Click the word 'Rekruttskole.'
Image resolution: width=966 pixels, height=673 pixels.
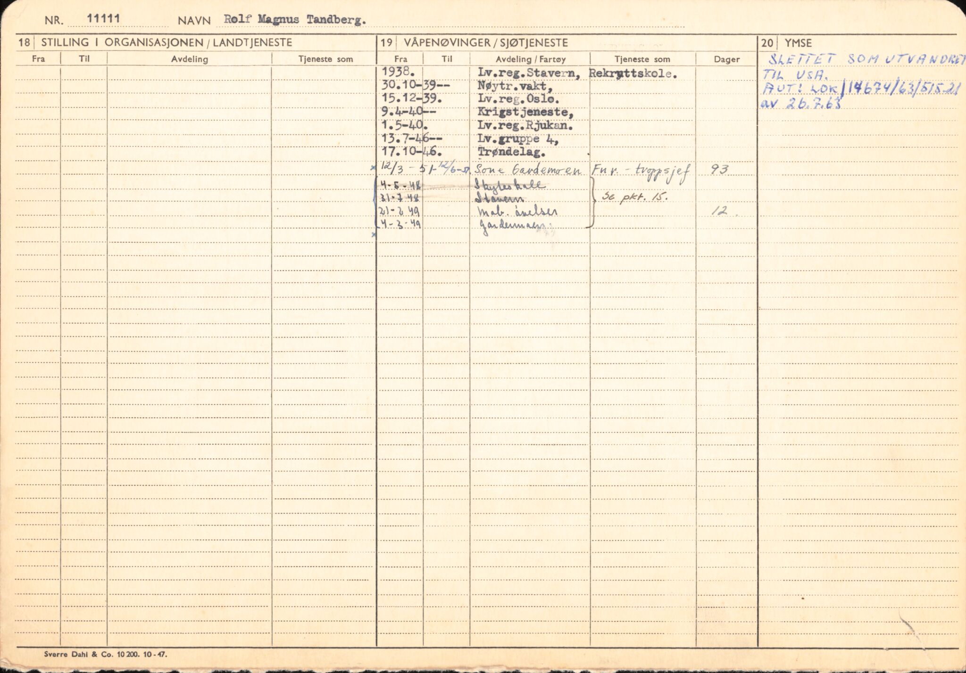[633, 74]
